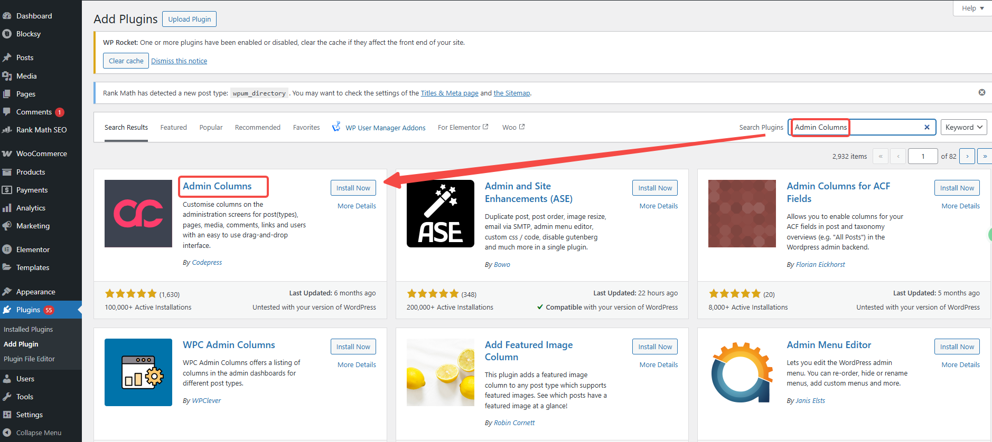
Task: Open the Tools wrench icon
Action: [7, 397]
